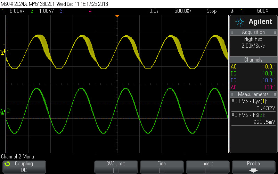Image resolution: width=278 pixels, height=174 pixels.
Task: Click the AC RMS - Cyc(1) measurement label
Action: click(249, 101)
